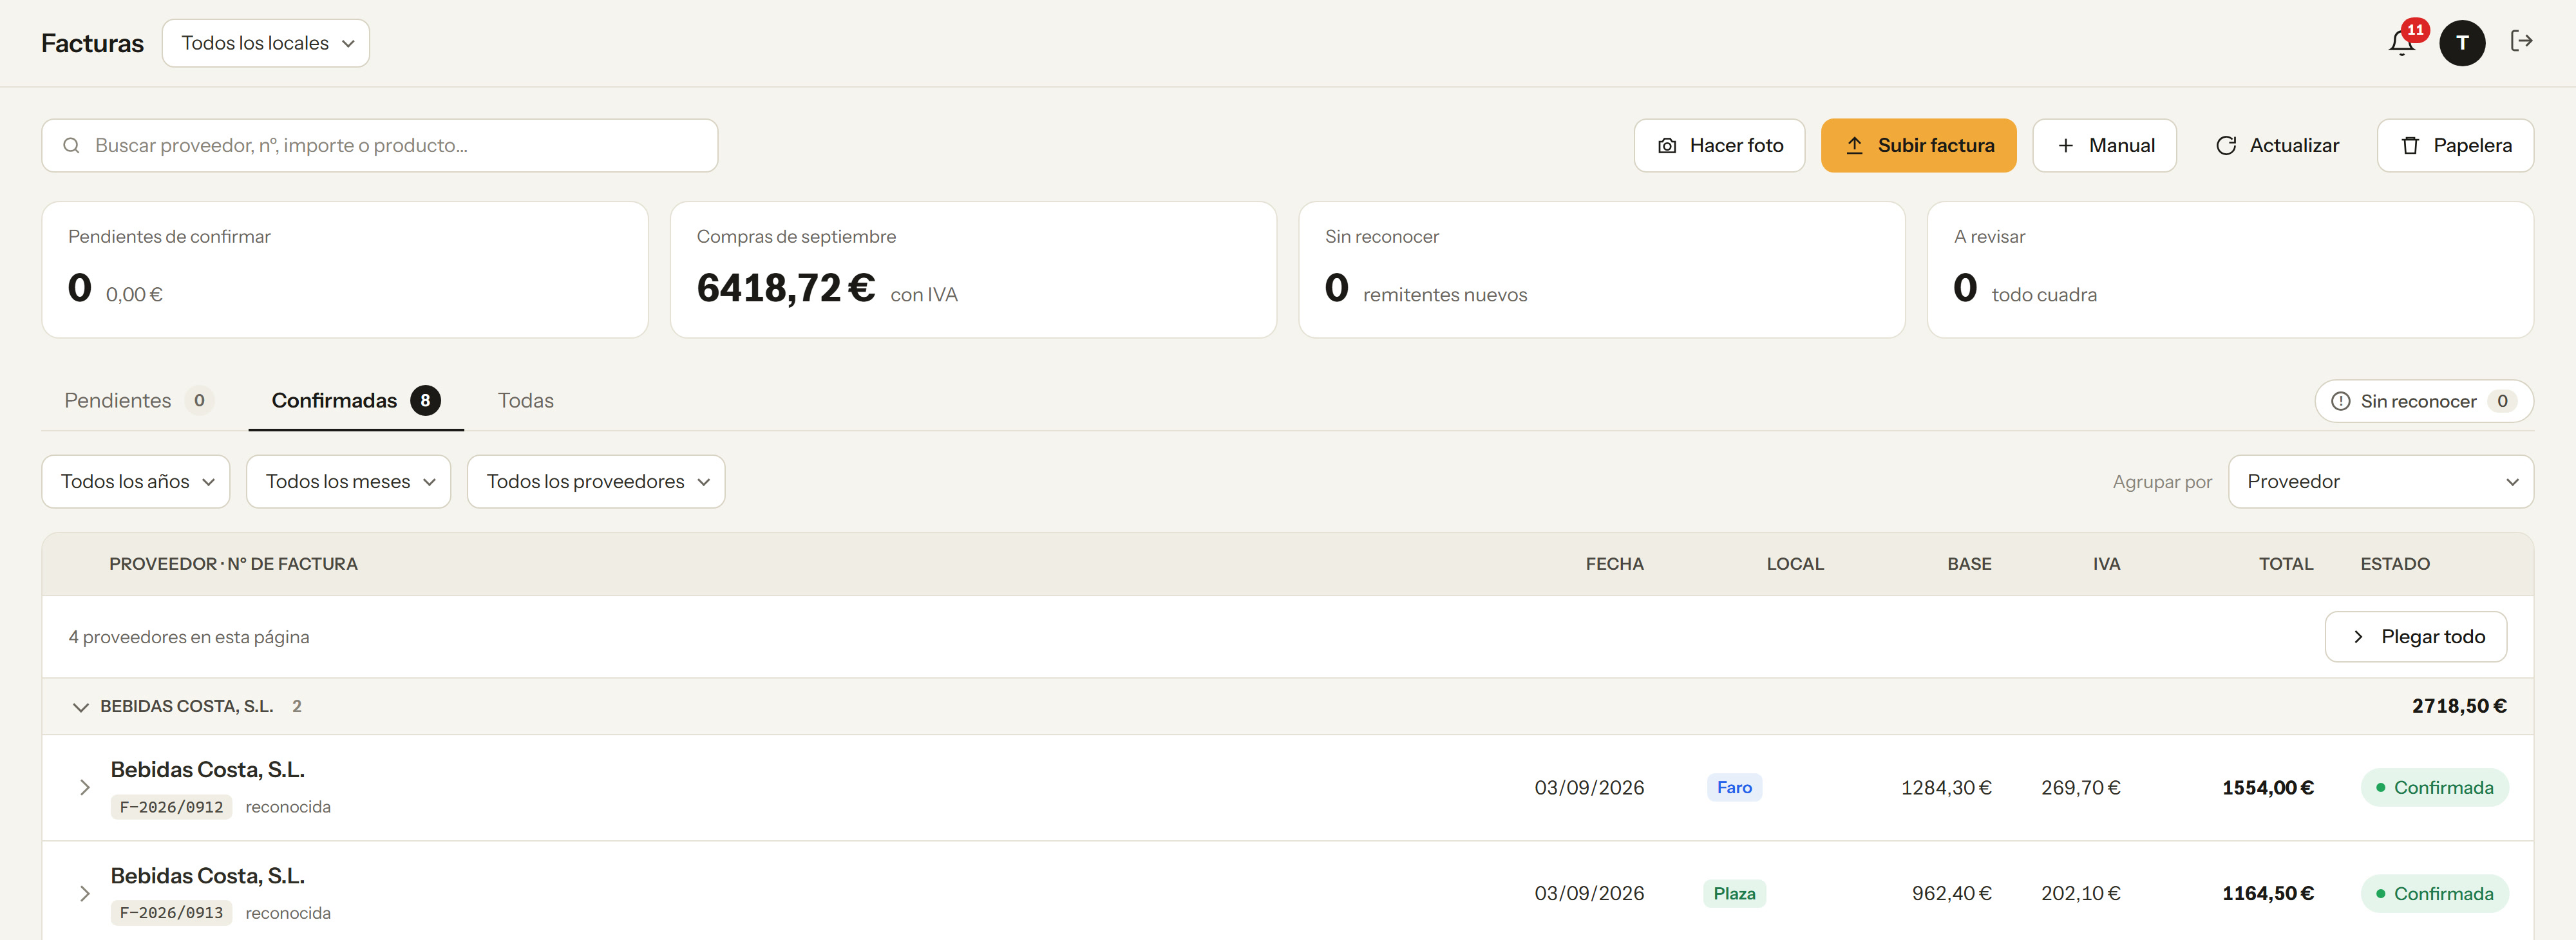Click the FECHA column header
This screenshot has width=2576, height=940.
pos(1614,564)
